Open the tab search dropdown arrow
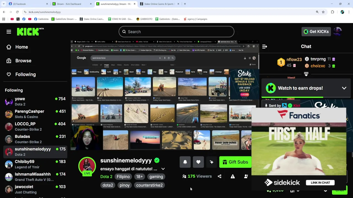Screen dimensions: 353x198 click(4, 4)
